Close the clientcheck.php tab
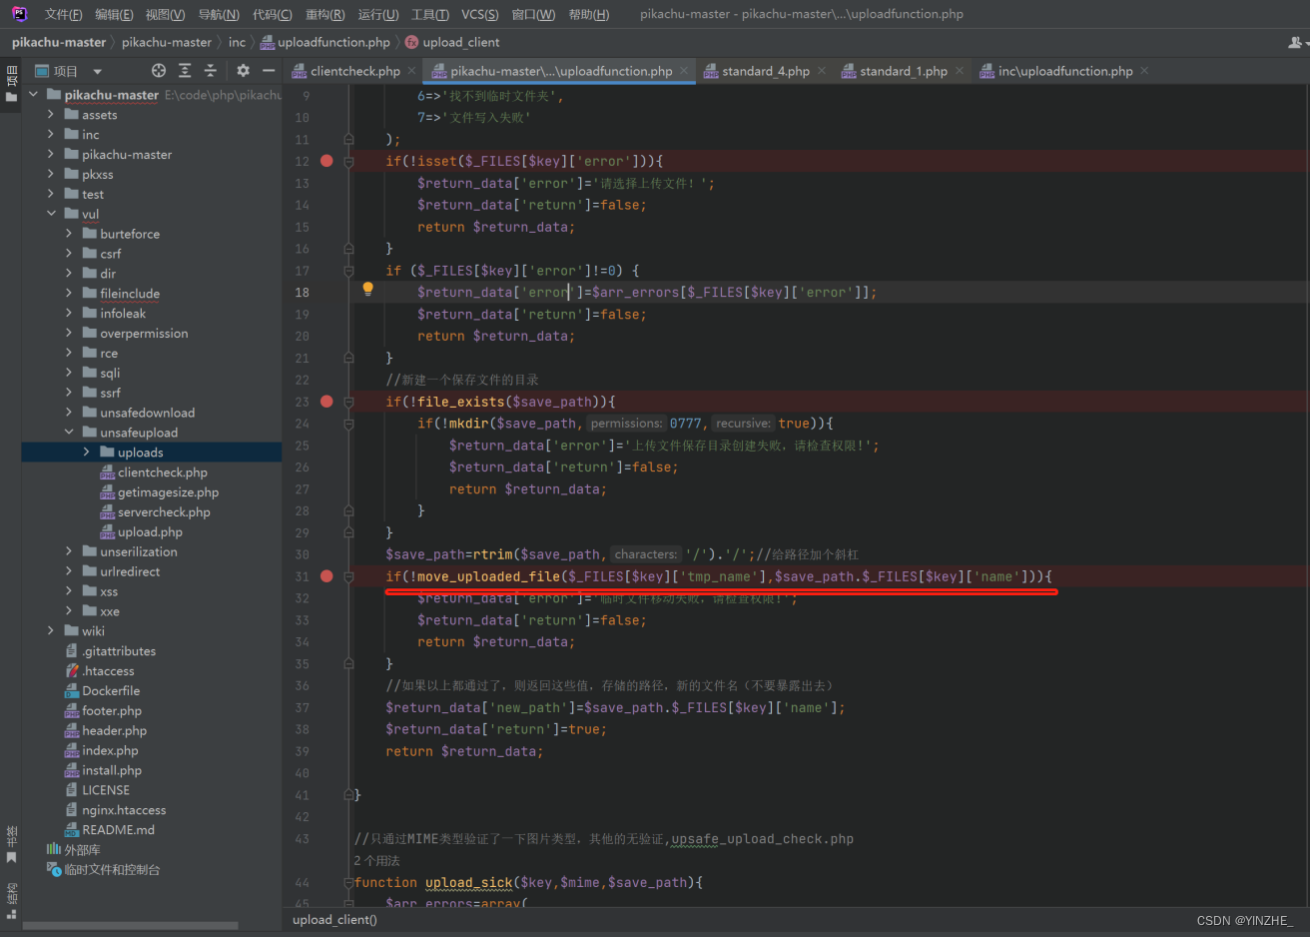 point(411,71)
